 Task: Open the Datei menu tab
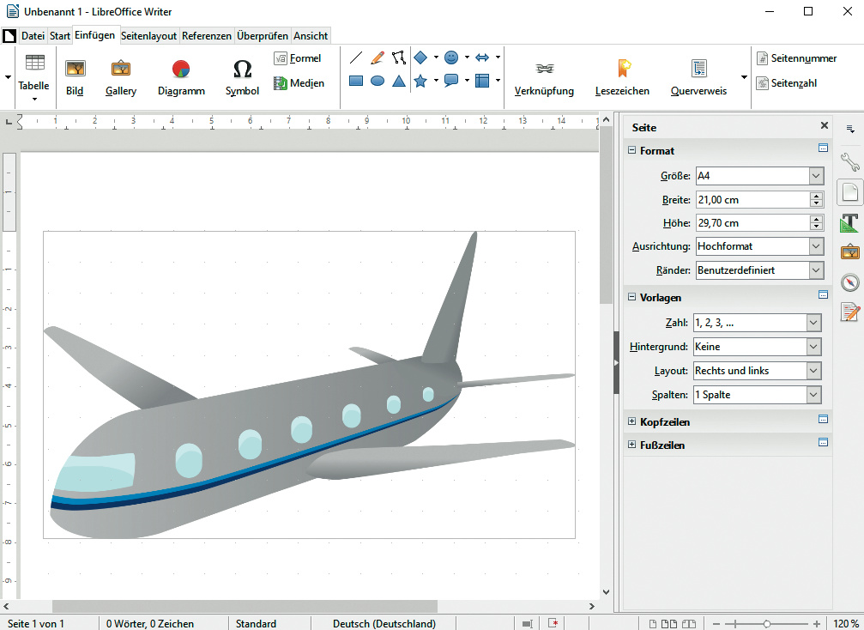click(33, 36)
